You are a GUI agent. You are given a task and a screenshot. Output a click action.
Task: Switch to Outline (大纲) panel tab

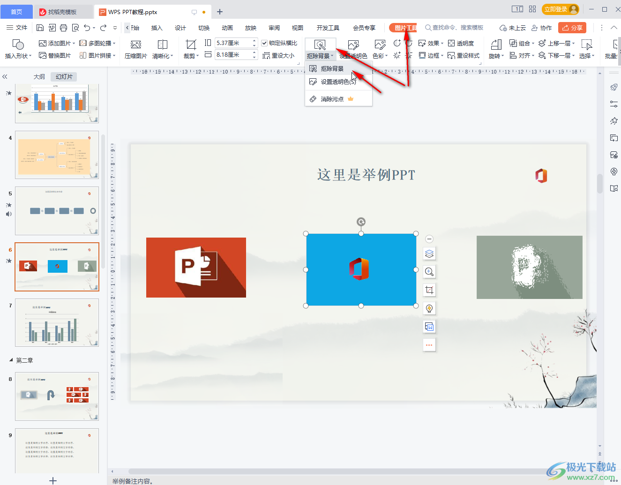(39, 76)
